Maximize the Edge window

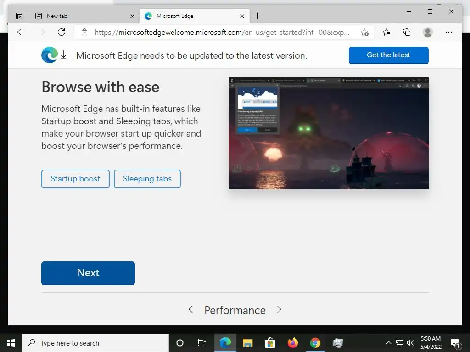click(430, 11)
